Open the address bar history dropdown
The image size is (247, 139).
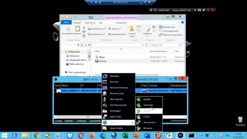point(142,45)
